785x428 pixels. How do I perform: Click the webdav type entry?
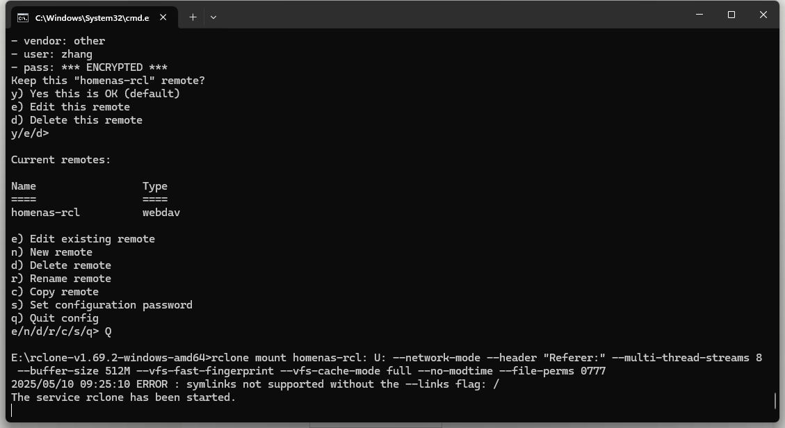click(161, 213)
